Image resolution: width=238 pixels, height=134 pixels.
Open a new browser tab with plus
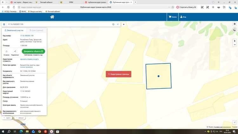pos(136,2)
